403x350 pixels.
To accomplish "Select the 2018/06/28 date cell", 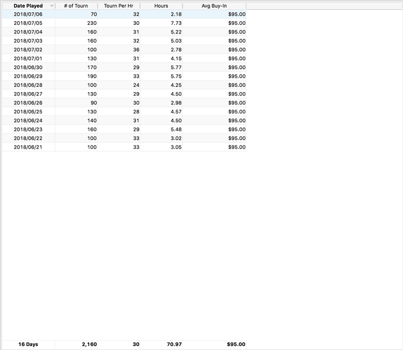I will pyautogui.click(x=29, y=85).
